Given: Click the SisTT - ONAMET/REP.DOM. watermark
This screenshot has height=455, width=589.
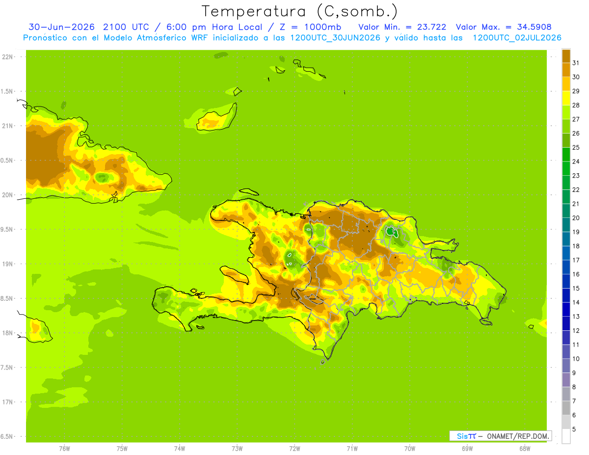Looking at the screenshot, I should tap(503, 436).
